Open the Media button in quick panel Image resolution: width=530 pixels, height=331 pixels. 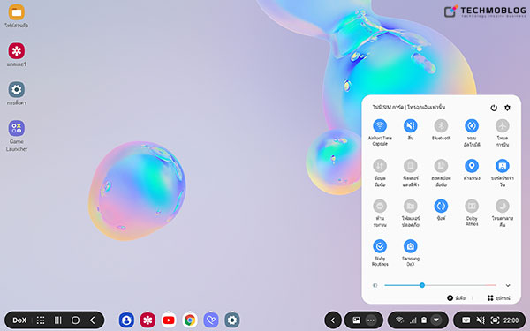click(x=457, y=298)
